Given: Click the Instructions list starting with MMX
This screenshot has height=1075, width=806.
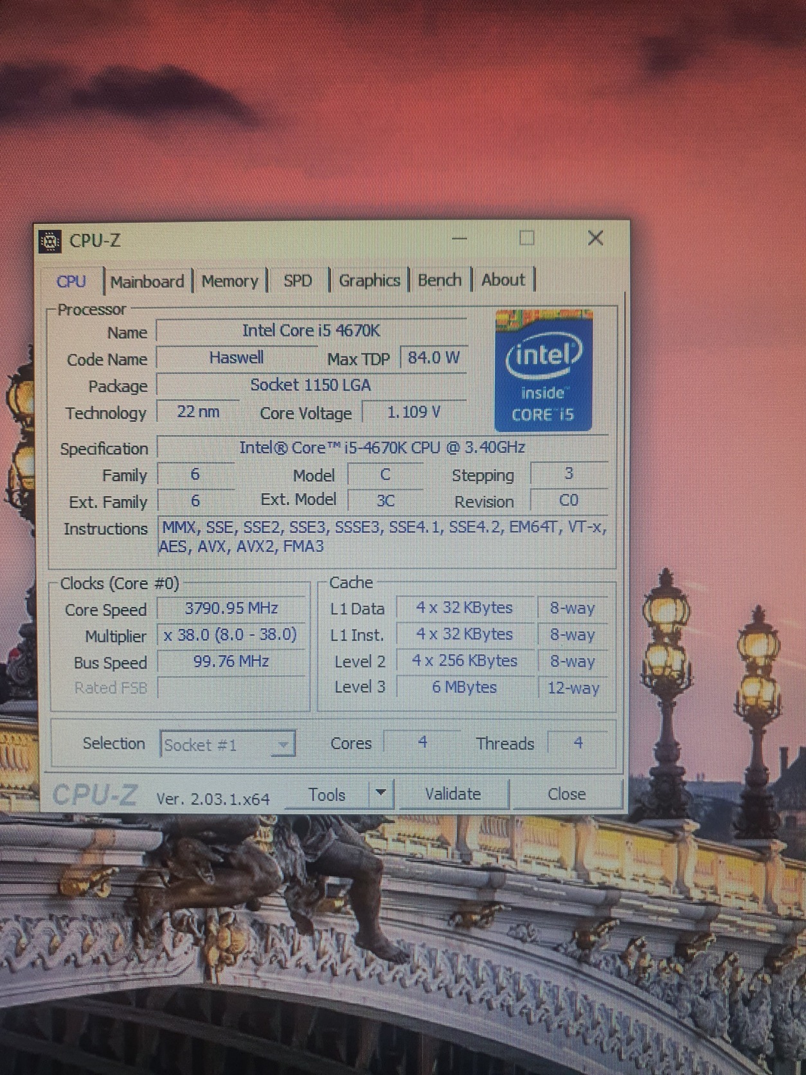Looking at the screenshot, I should click(383, 537).
